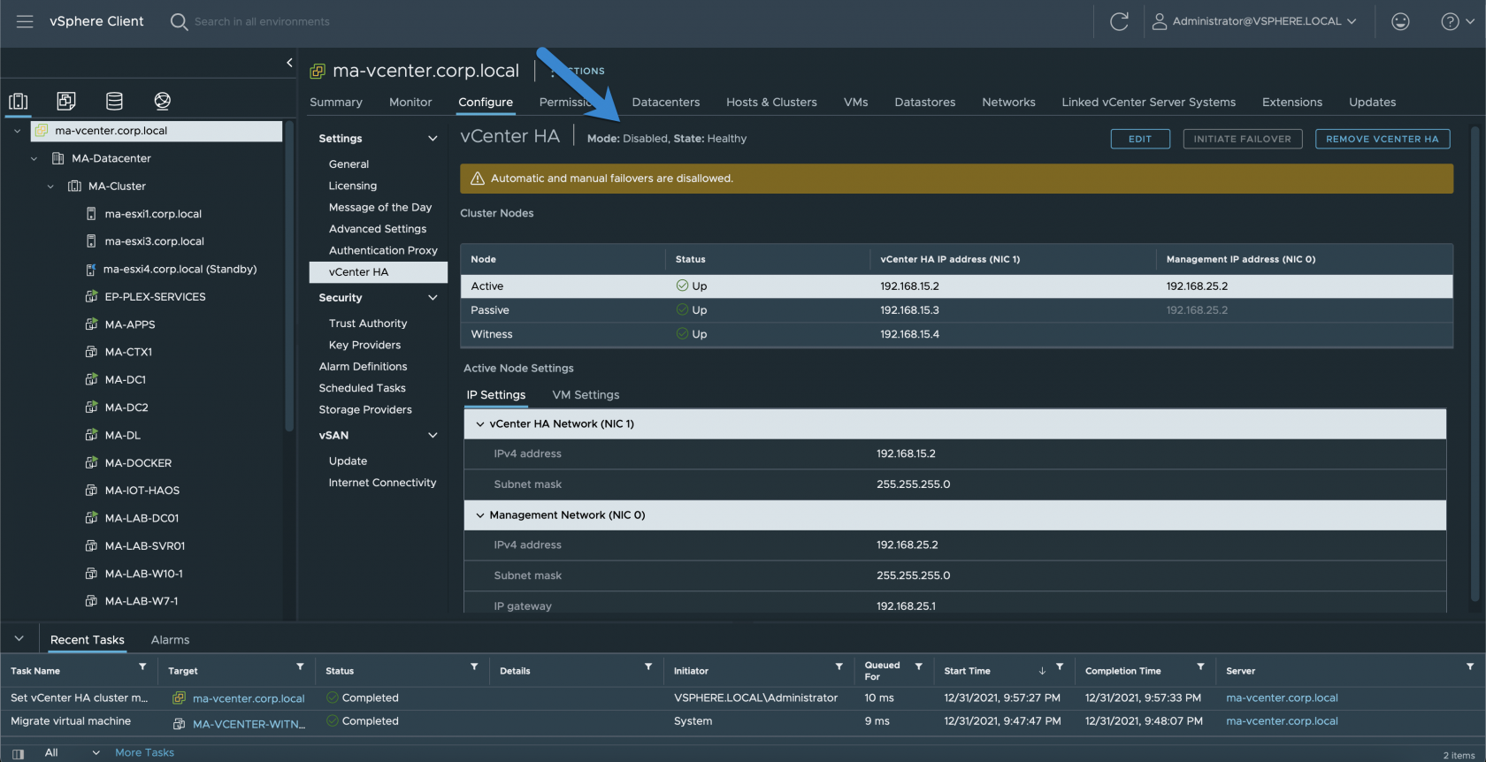
Task: Click the inventory tree vertical scrollbar
Action: (x=288, y=276)
